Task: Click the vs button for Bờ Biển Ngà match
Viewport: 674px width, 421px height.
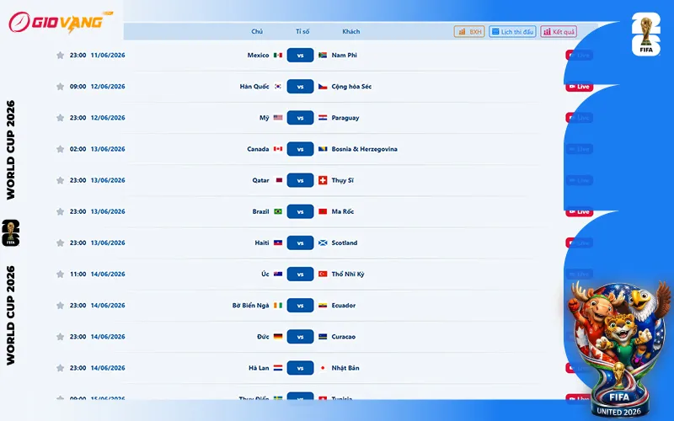Action: pyautogui.click(x=300, y=306)
